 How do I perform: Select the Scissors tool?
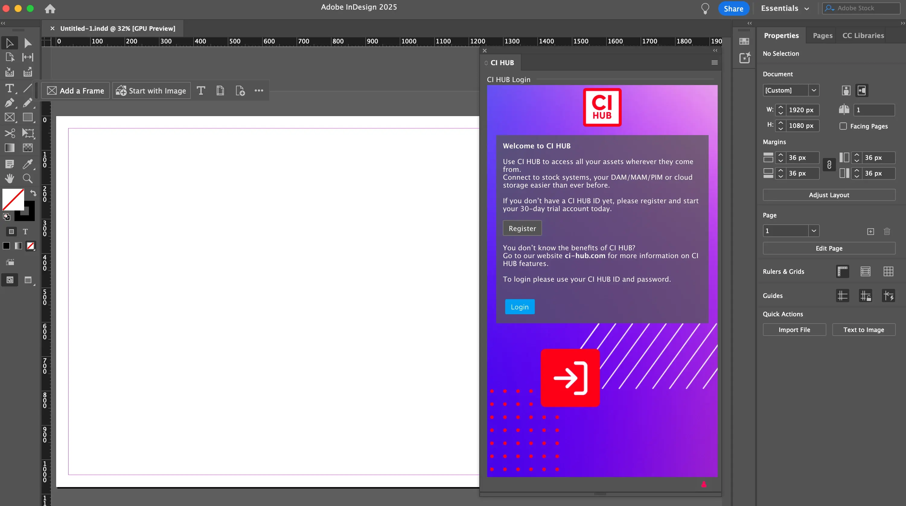click(9, 133)
